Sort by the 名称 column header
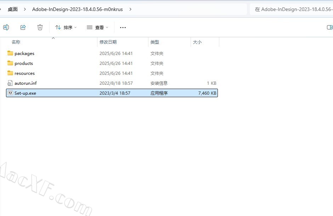The image size is (333, 216). tap(16, 42)
